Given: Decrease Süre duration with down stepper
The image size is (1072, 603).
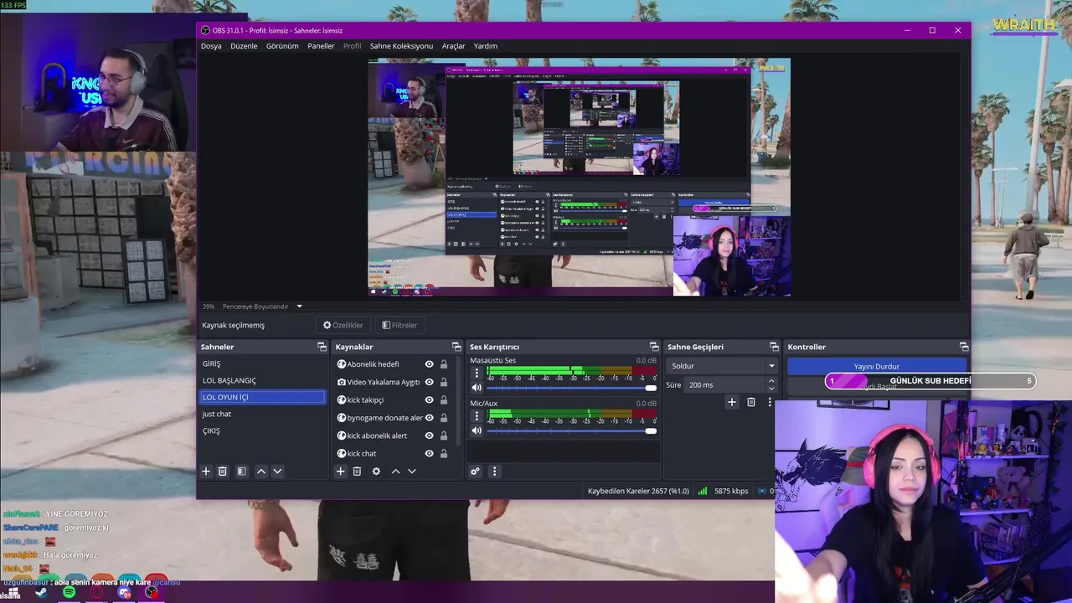Looking at the screenshot, I should click(771, 389).
